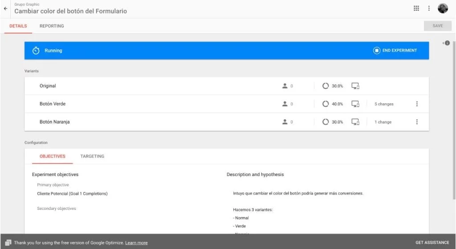Follow the Learn more link
Screen dimensions: 456x249
coord(136,243)
